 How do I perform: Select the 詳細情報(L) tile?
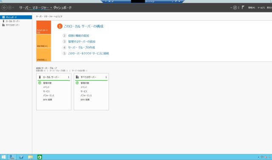pos(43,55)
